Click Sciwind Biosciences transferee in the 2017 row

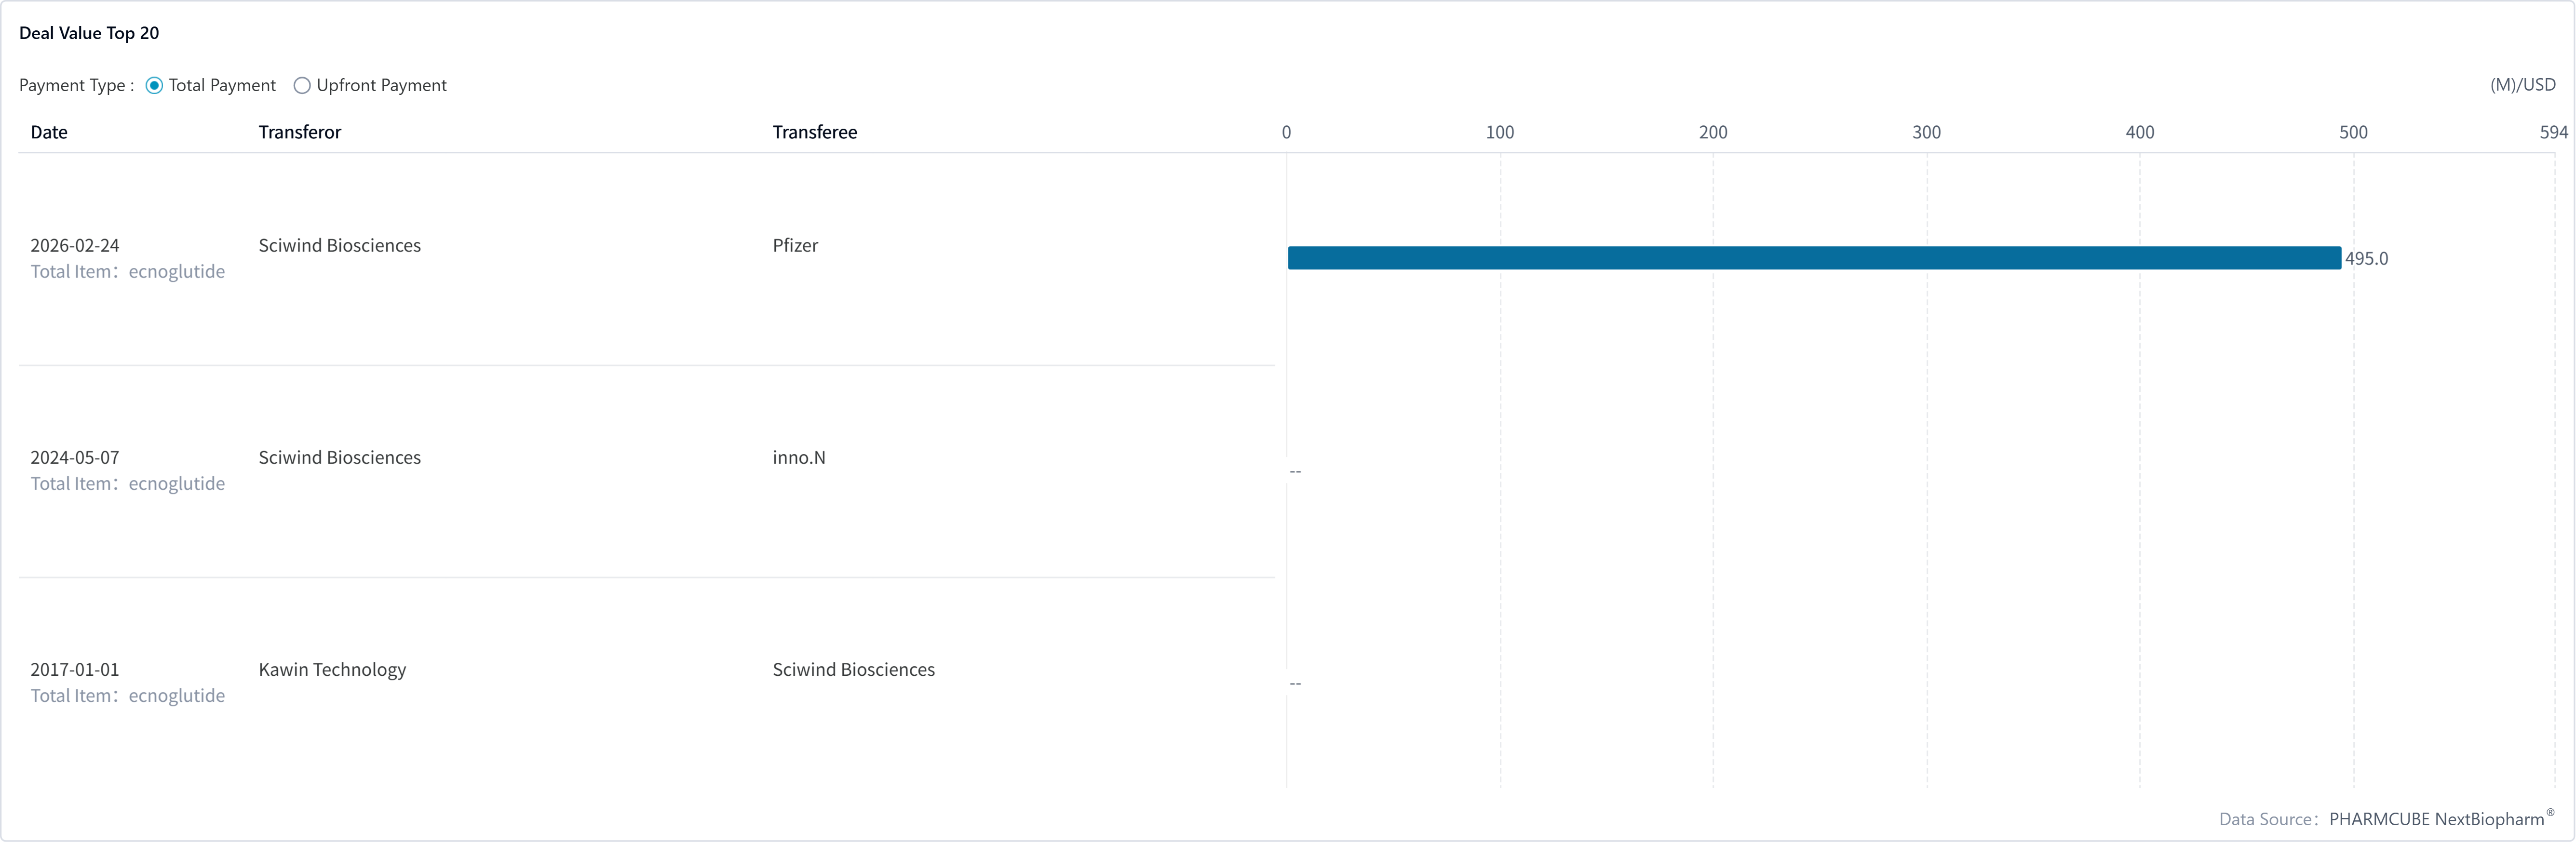(853, 669)
